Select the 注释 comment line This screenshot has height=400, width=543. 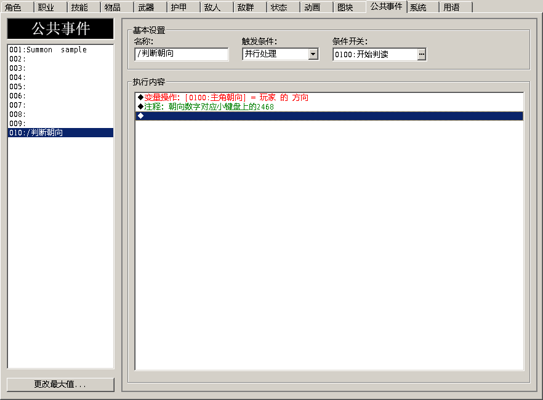point(329,107)
